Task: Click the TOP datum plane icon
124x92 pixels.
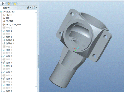Action: (4, 18)
